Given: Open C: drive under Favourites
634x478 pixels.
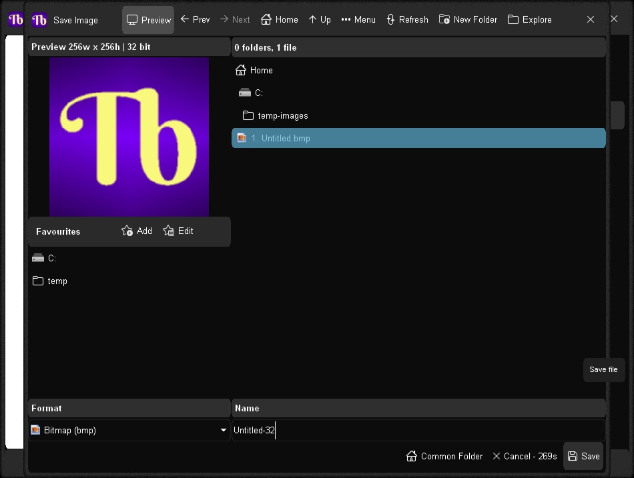Looking at the screenshot, I should point(129,258).
